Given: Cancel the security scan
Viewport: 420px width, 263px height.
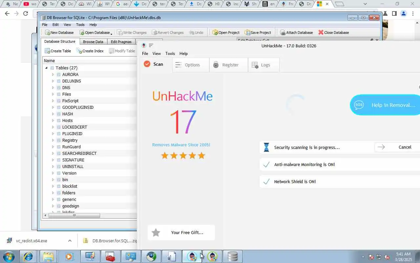Looking at the screenshot, I should click(397, 147).
